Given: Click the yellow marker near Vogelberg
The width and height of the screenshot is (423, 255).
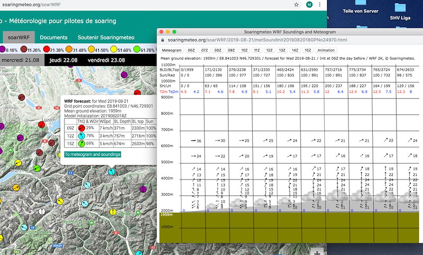Looking at the screenshot, I should coord(113,212).
